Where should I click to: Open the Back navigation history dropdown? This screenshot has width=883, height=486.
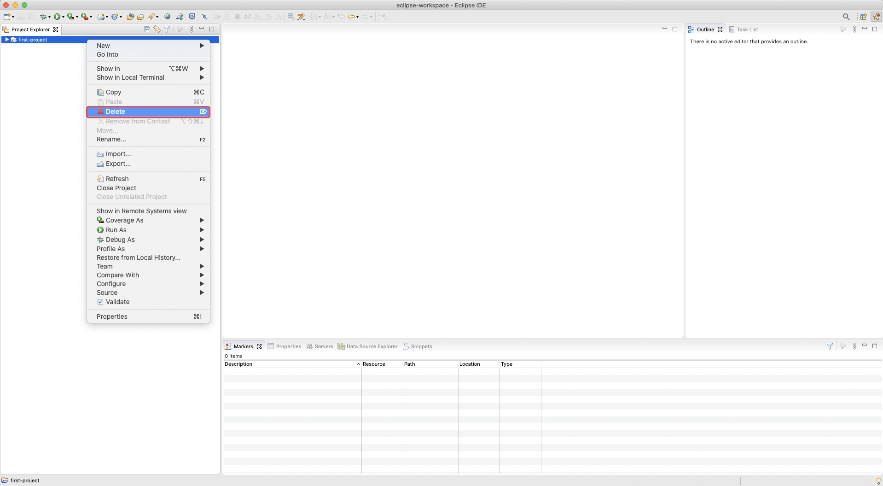pyautogui.click(x=358, y=17)
